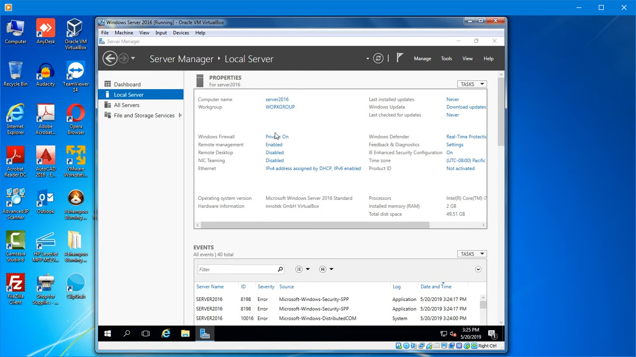The image size is (636, 357).
Task: Open Internet Explorer from VM taskbar
Action: (166, 334)
